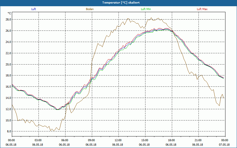This screenshot has height=148, width=237.
Task: Click the 8,0 y-axis label
Action: 9,131
